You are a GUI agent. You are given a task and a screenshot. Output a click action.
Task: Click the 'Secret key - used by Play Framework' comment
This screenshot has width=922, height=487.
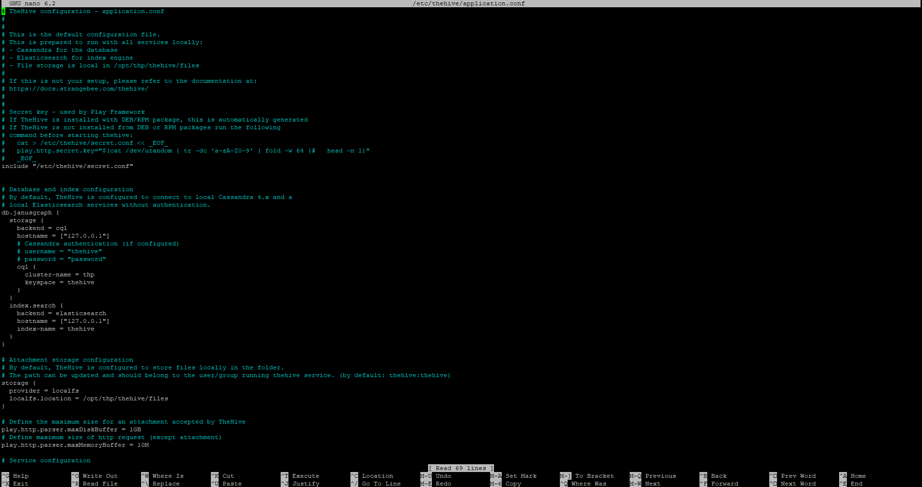73,112
